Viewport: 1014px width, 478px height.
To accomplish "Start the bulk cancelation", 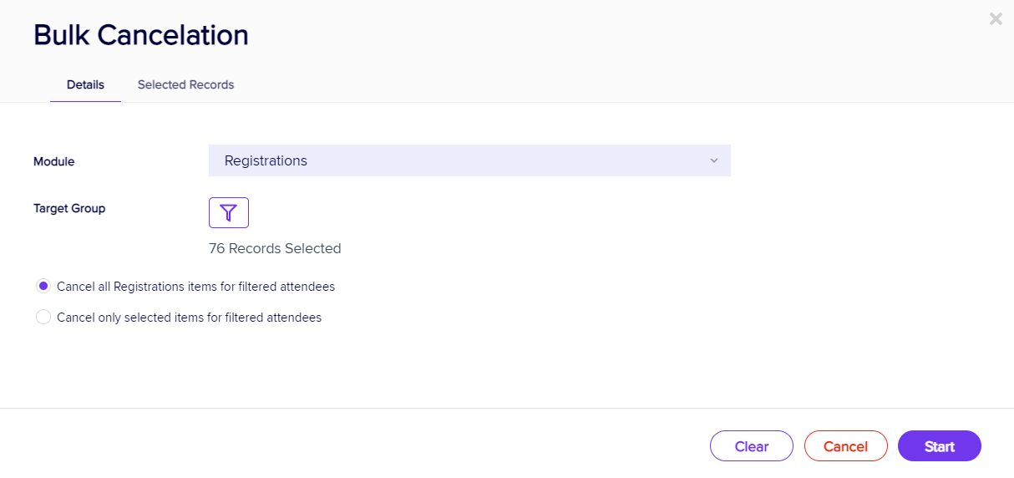I will click(x=939, y=446).
